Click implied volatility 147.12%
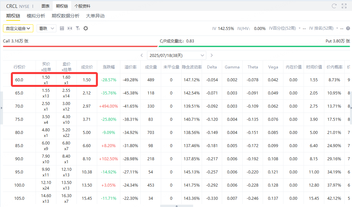The image size is (352, 207). pyautogui.click(x=191, y=80)
